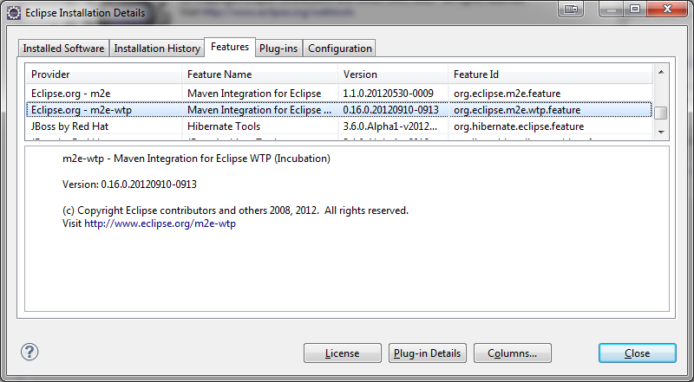The height and width of the screenshot is (382, 694).
Task: Click the help question mark icon
Action: pyautogui.click(x=29, y=353)
